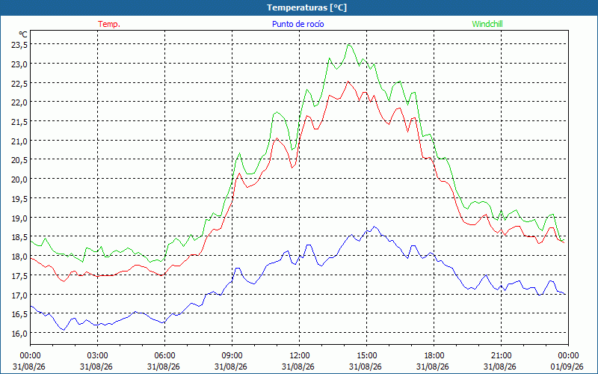The image size is (598, 374).
Task: Click the 23,5 y-axis value
Action: [19, 45]
